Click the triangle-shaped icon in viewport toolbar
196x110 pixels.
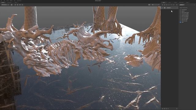click(11, 5)
